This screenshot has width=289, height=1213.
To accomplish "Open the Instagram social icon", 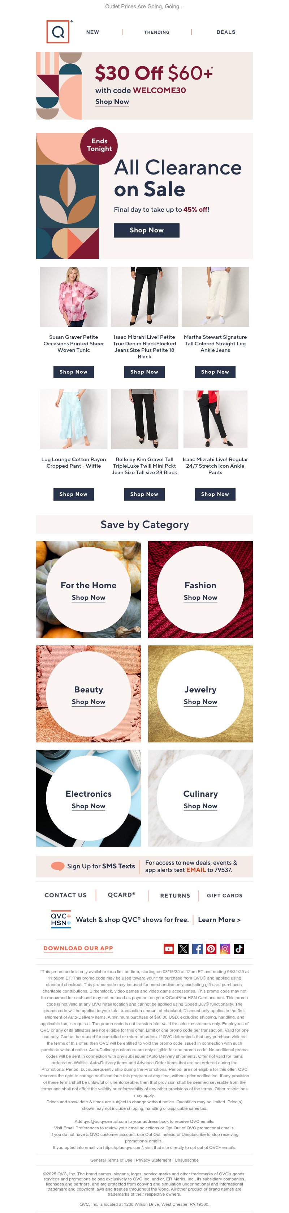I will point(225,949).
